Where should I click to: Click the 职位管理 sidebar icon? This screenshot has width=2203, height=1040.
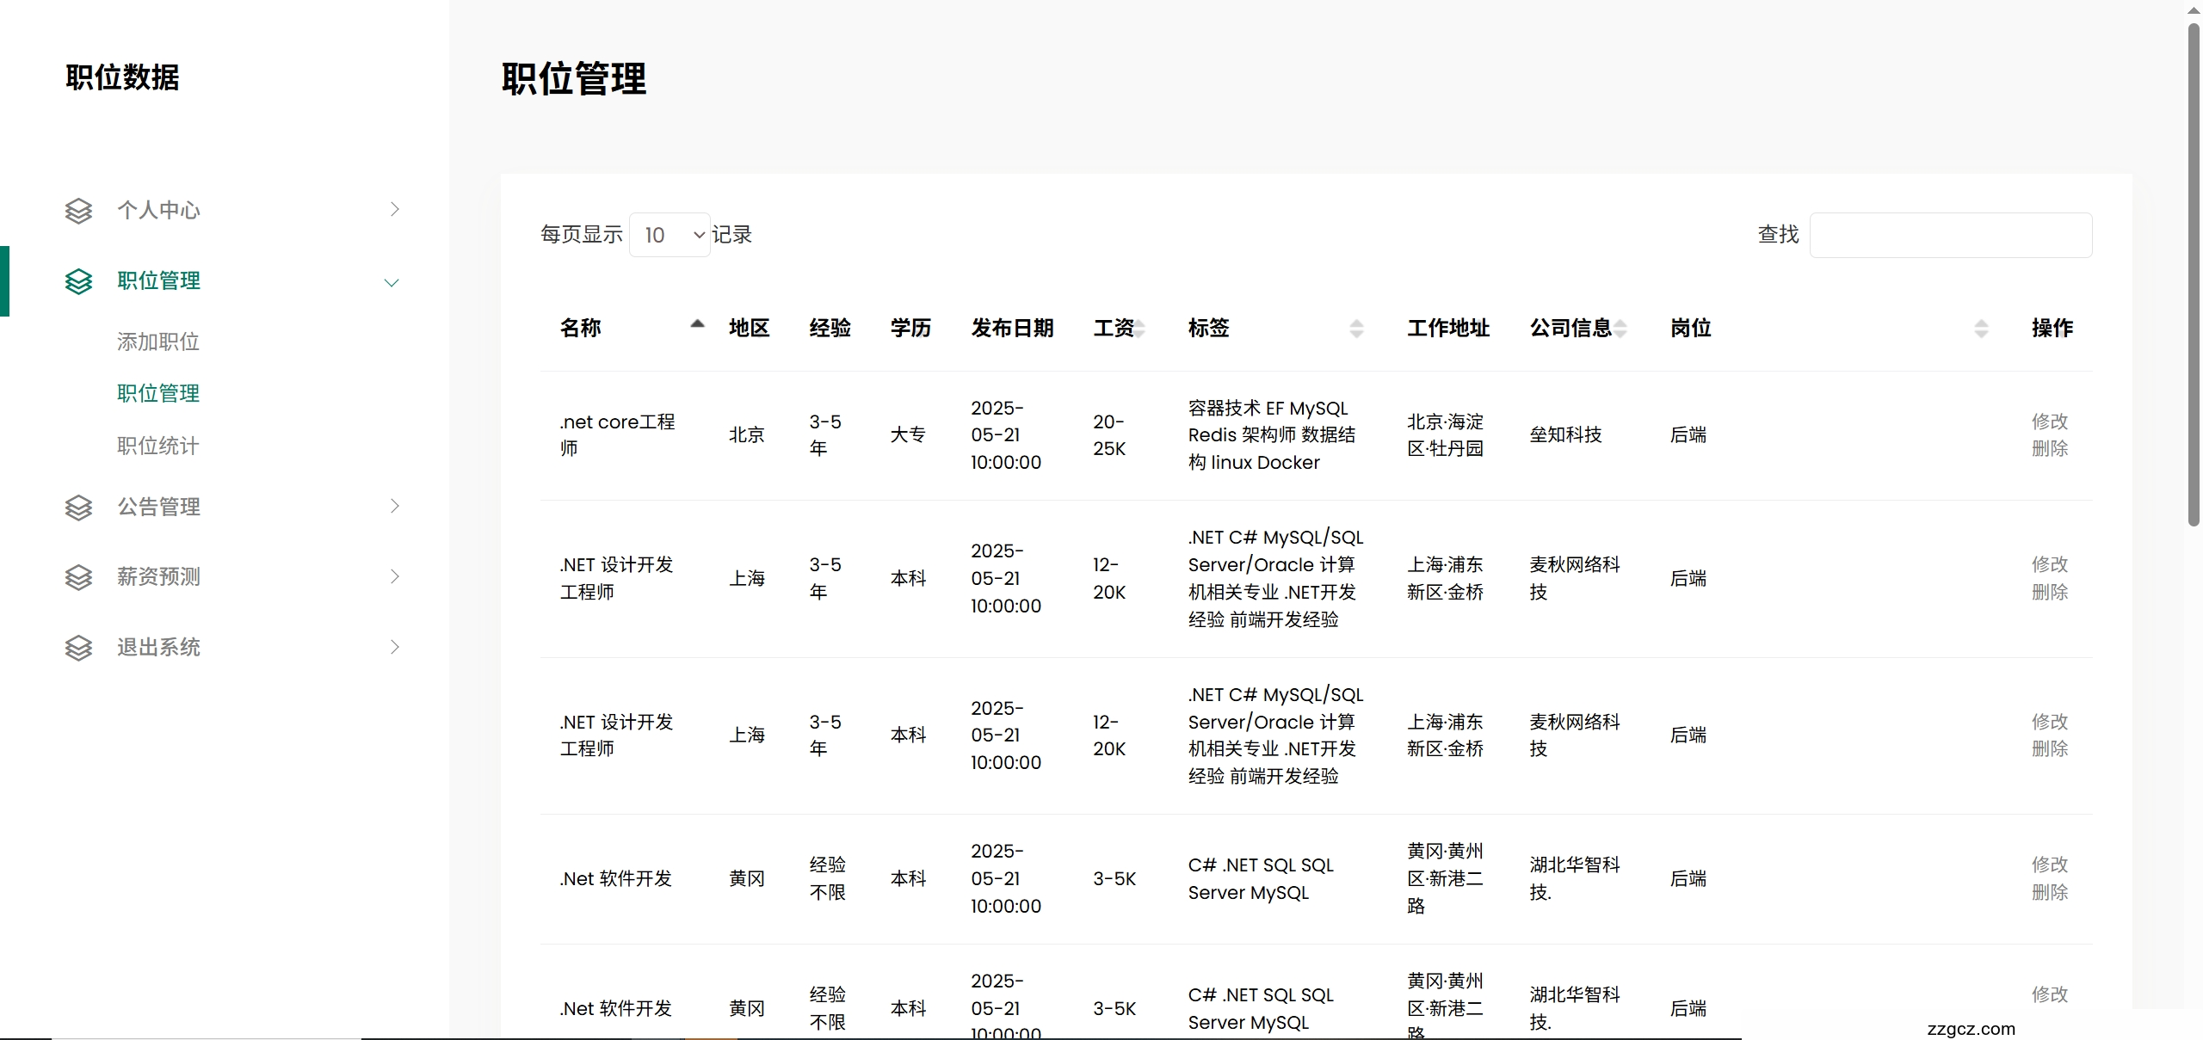coord(79,281)
